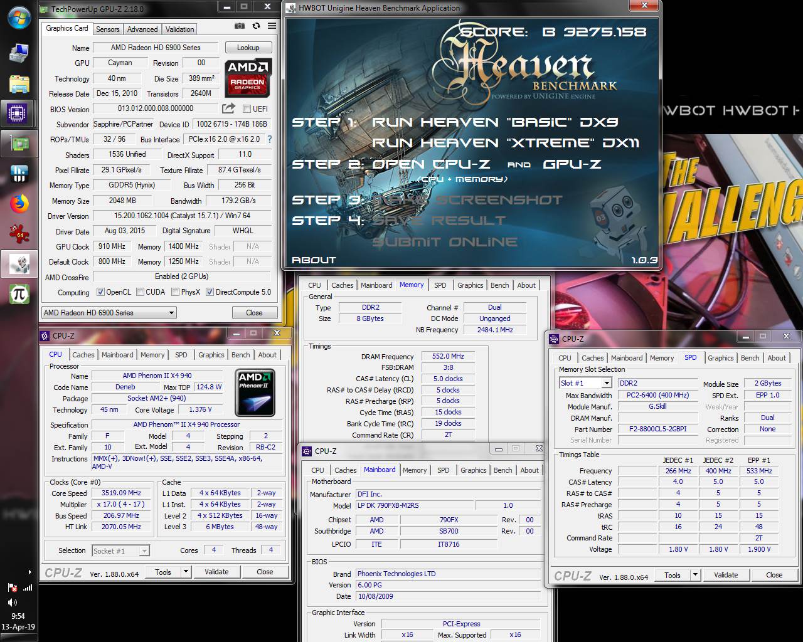Click Close in the SPD CPU-Z window
Viewport: 803px width, 642px height.
pos(774,574)
